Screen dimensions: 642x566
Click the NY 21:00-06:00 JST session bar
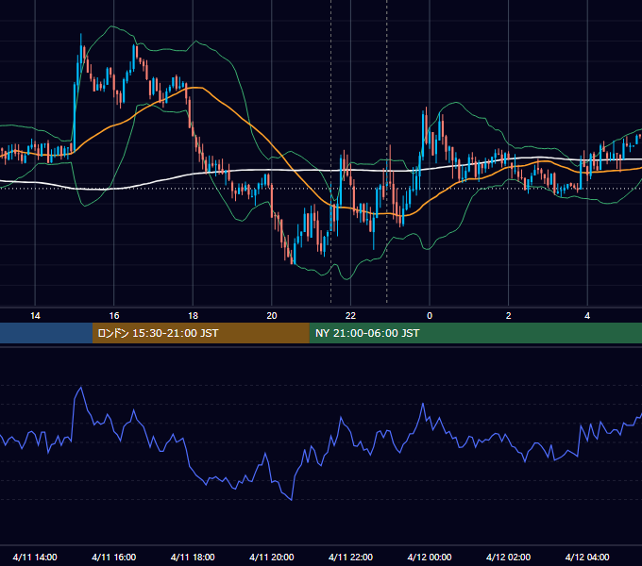click(x=475, y=333)
